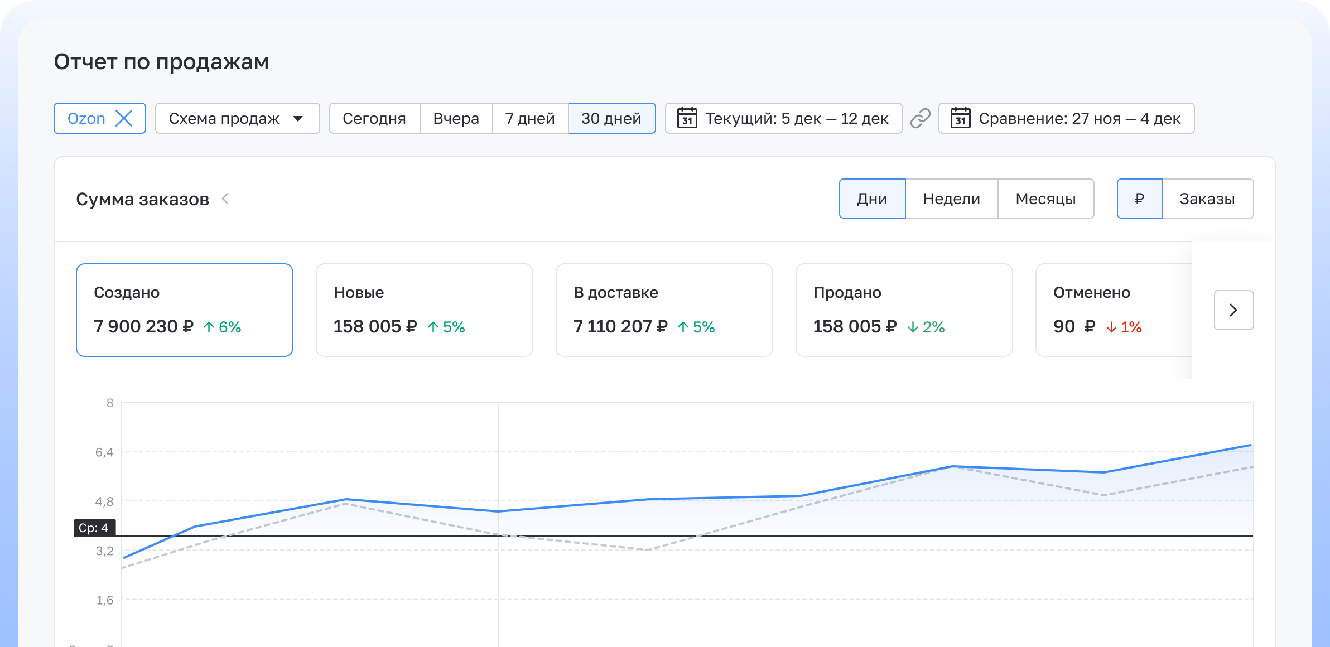1330x647 pixels.
Task: Select the Вчера period
Action: [456, 118]
